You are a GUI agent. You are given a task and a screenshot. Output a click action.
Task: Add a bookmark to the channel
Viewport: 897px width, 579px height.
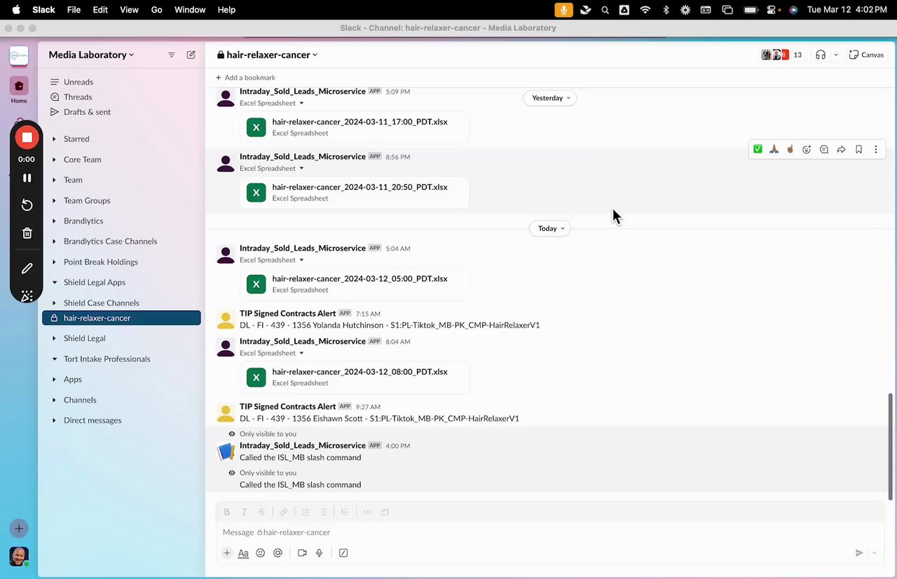(246, 78)
